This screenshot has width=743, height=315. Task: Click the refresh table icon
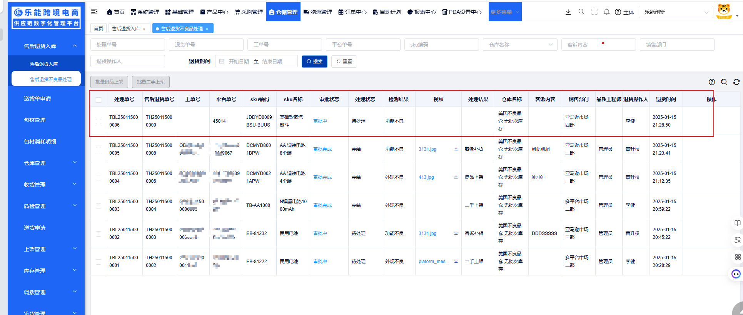pos(736,82)
